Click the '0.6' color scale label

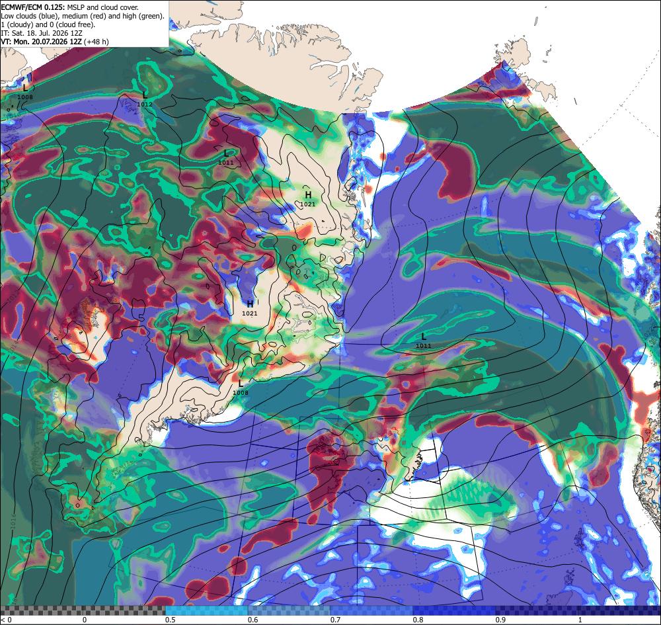253,620
